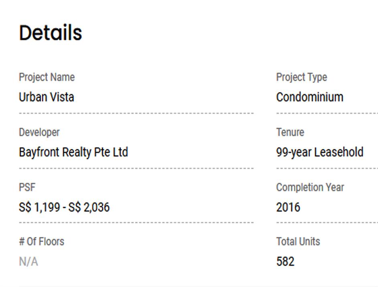Image resolution: width=378 pixels, height=287 pixels.
Task: Click the S$ 2,036 maximum PSF price
Action: coord(89,207)
